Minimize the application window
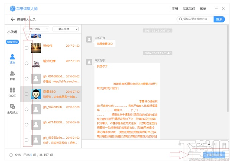Viewport: 232px width, 163px height. tap(216, 9)
